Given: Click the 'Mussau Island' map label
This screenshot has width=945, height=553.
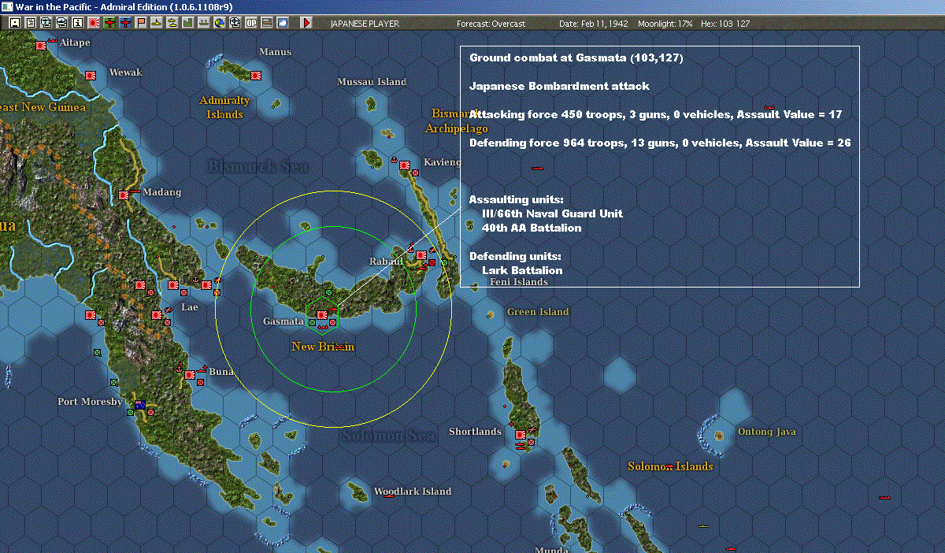Looking at the screenshot, I should click(x=372, y=82).
